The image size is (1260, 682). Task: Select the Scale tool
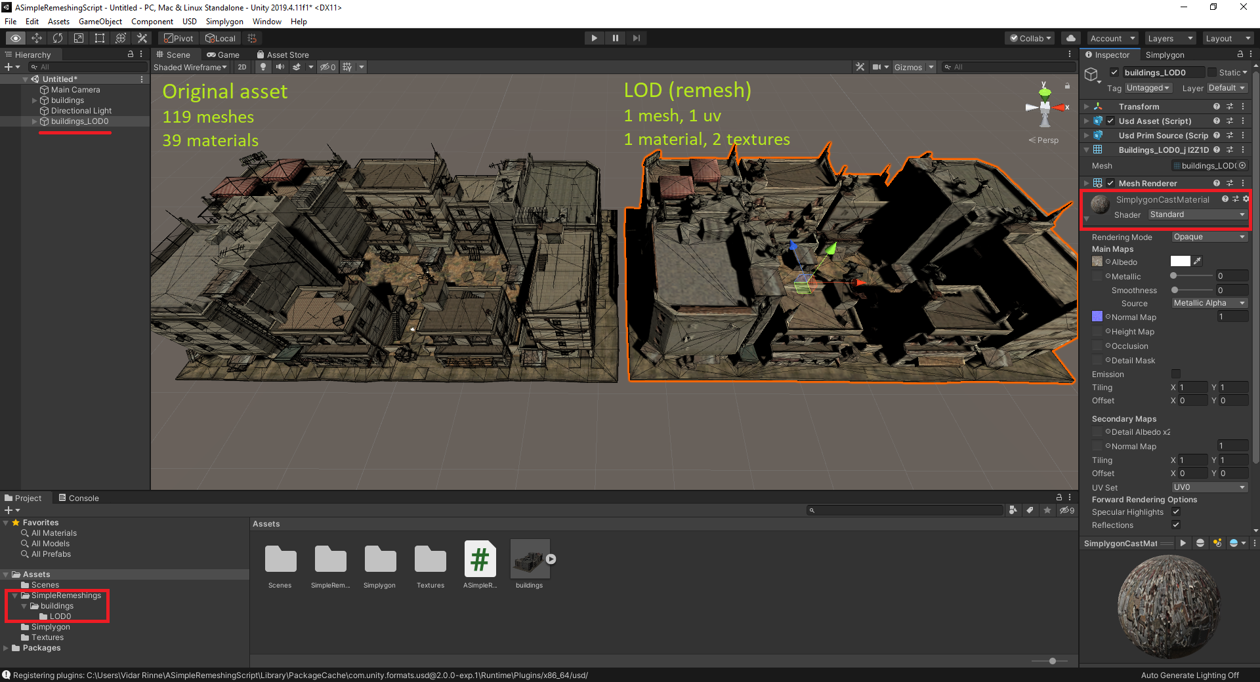tap(79, 37)
